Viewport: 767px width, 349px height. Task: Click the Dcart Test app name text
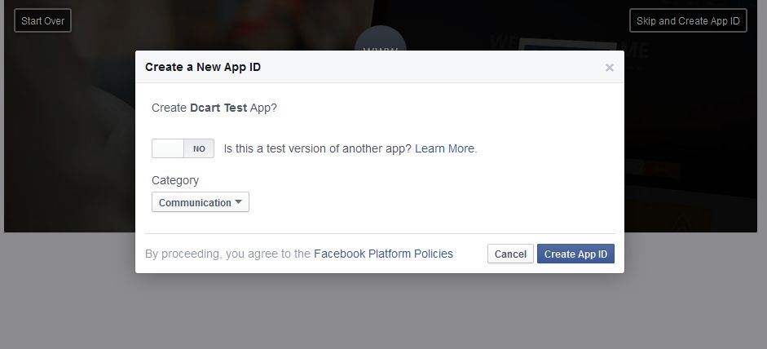218,107
